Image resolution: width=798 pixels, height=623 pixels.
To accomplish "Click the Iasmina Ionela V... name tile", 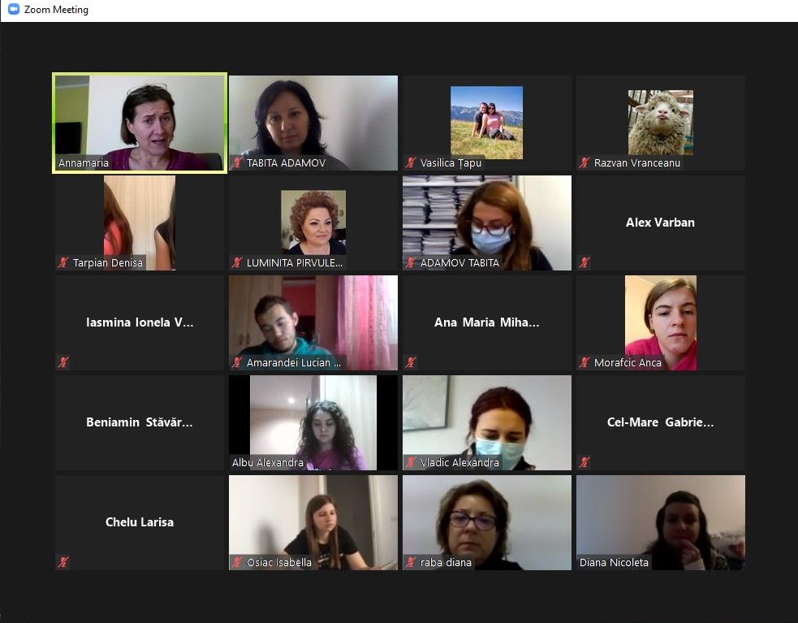I will (x=140, y=323).
